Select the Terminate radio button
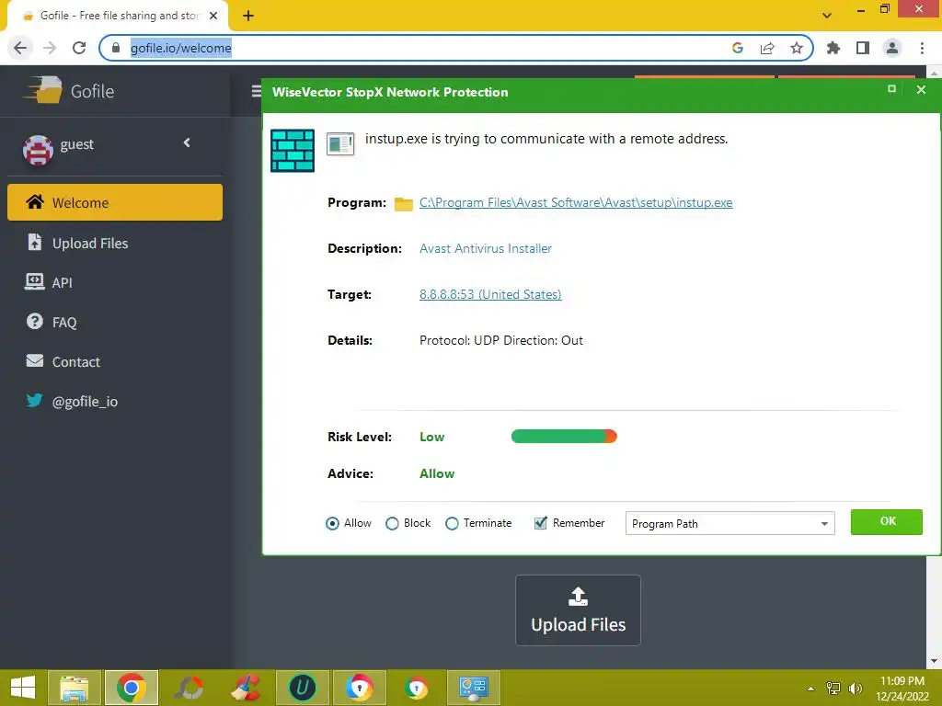Viewport: 942px width, 706px height. 452,523
